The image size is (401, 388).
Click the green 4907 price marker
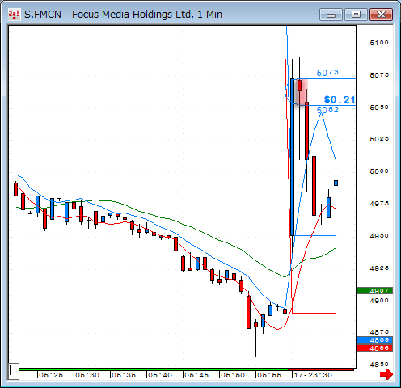point(374,291)
